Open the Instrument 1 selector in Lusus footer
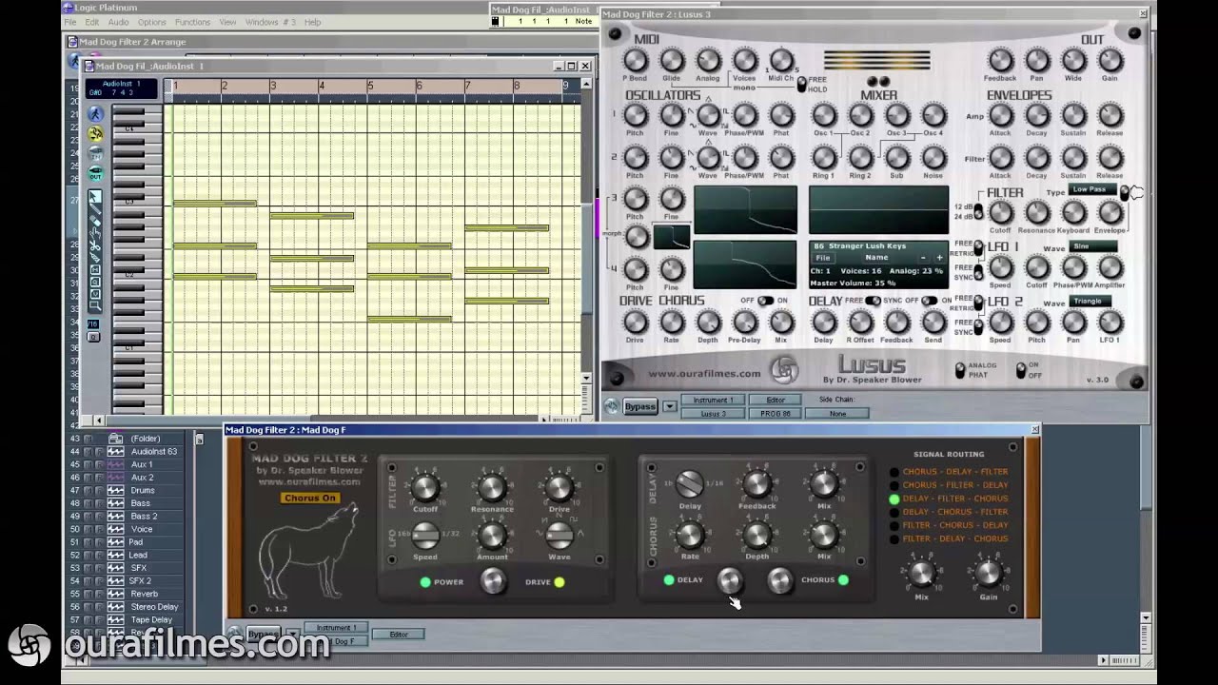This screenshot has height=685, width=1218. [713, 401]
